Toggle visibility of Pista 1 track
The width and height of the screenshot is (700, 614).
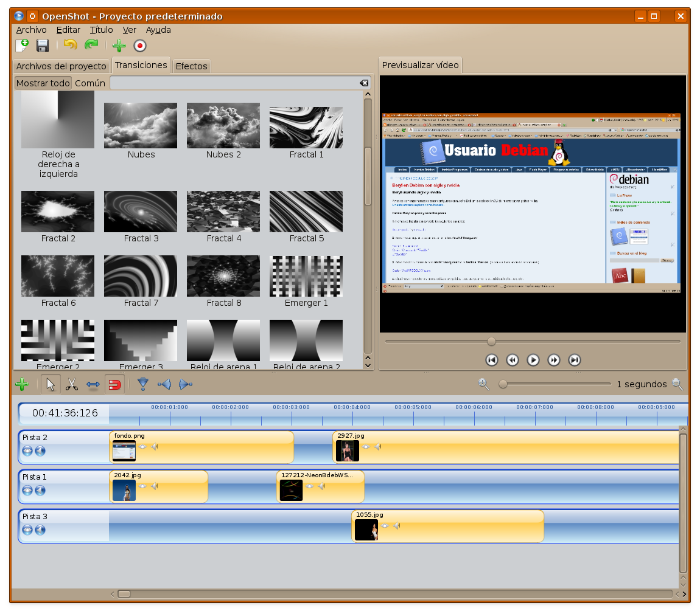pyautogui.click(x=27, y=491)
